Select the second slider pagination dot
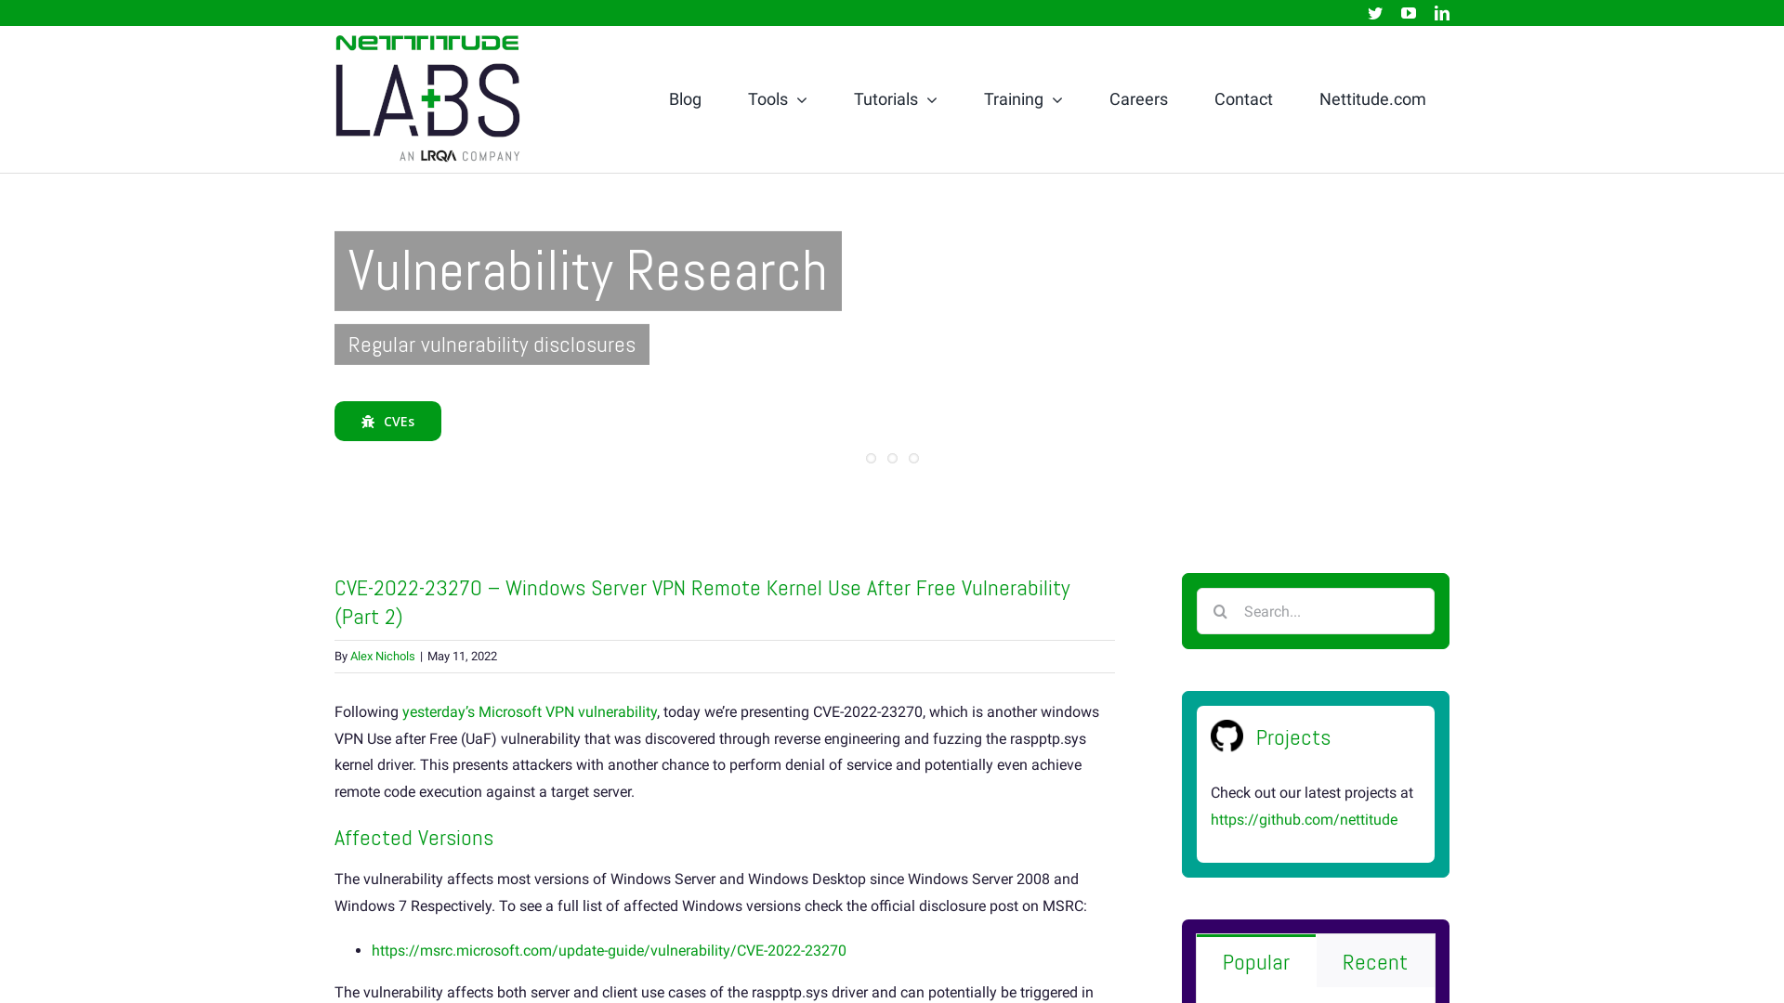This screenshot has width=1784, height=1003. [x=892, y=458]
